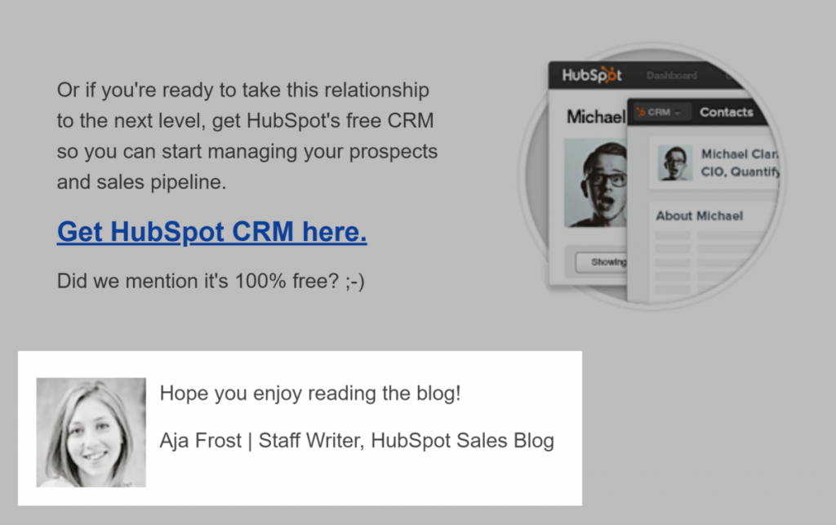Select the Michael Clark contact name
This screenshot has width=836, height=525.
[x=739, y=154]
